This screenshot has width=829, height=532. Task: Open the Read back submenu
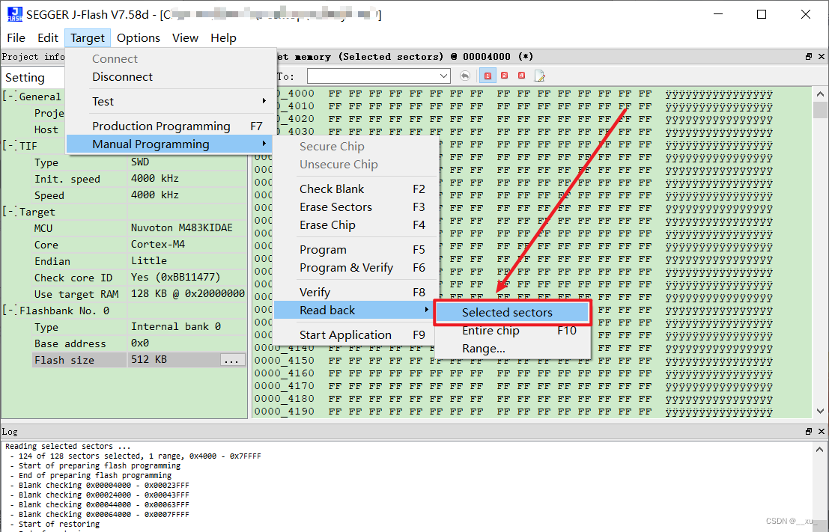click(353, 310)
